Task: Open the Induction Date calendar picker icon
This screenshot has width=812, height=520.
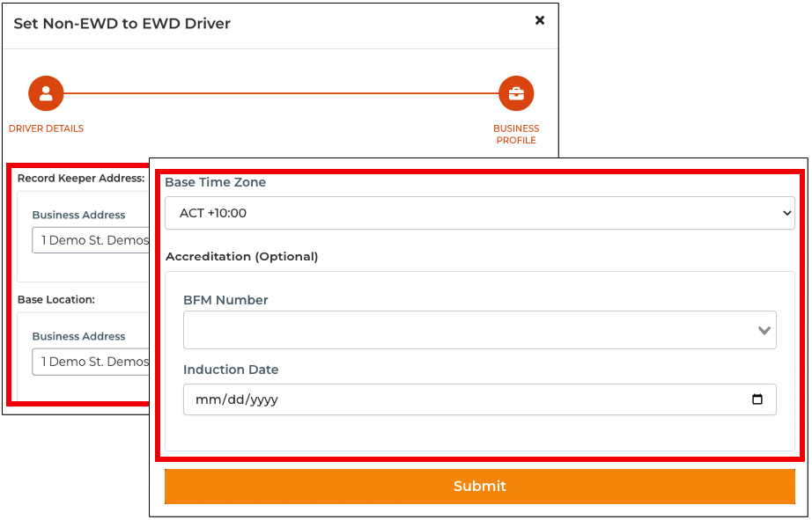Action: (757, 399)
